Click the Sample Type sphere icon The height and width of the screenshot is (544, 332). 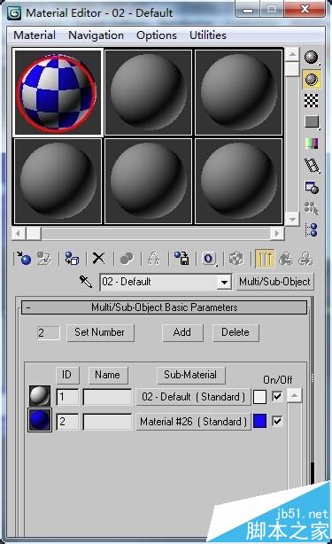pyautogui.click(x=312, y=58)
